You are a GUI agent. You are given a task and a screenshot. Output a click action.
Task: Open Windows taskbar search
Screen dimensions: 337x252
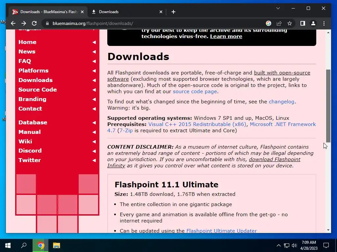tap(24, 245)
